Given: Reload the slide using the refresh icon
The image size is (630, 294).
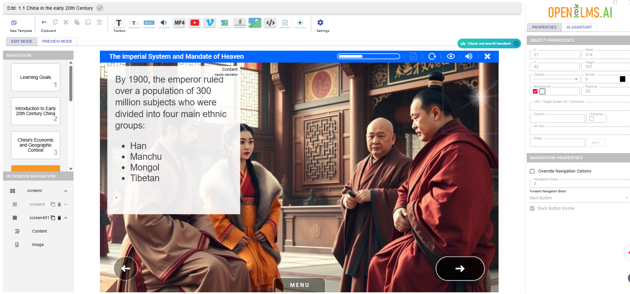Looking at the screenshot, I should click(x=432, y=56).
